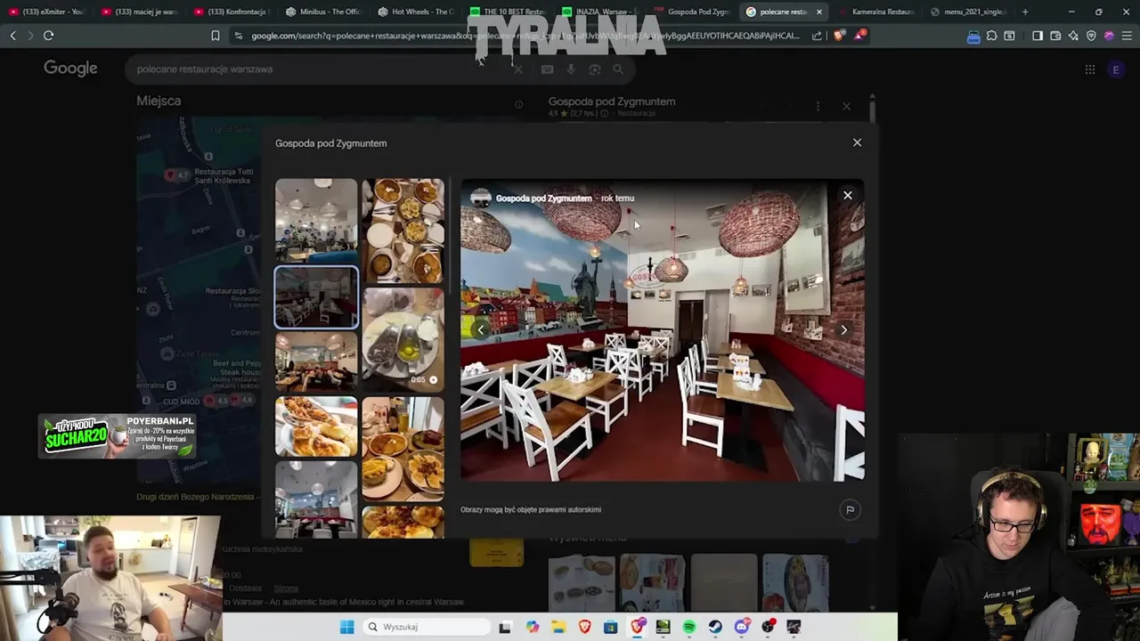Click the Google logo
The image size is (1140, 641).
[70, 69]
